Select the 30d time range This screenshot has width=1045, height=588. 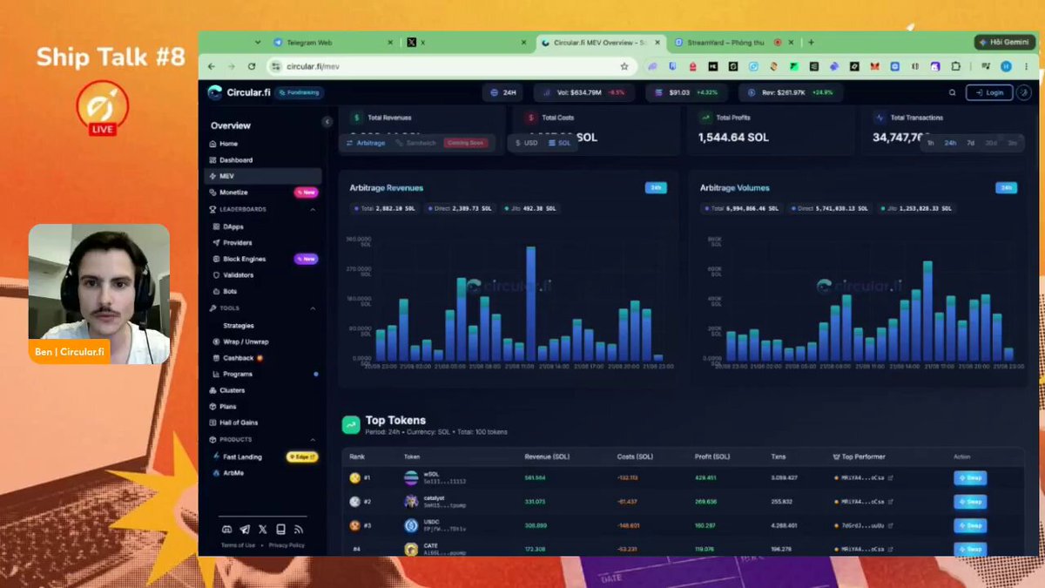coord(991,143)
